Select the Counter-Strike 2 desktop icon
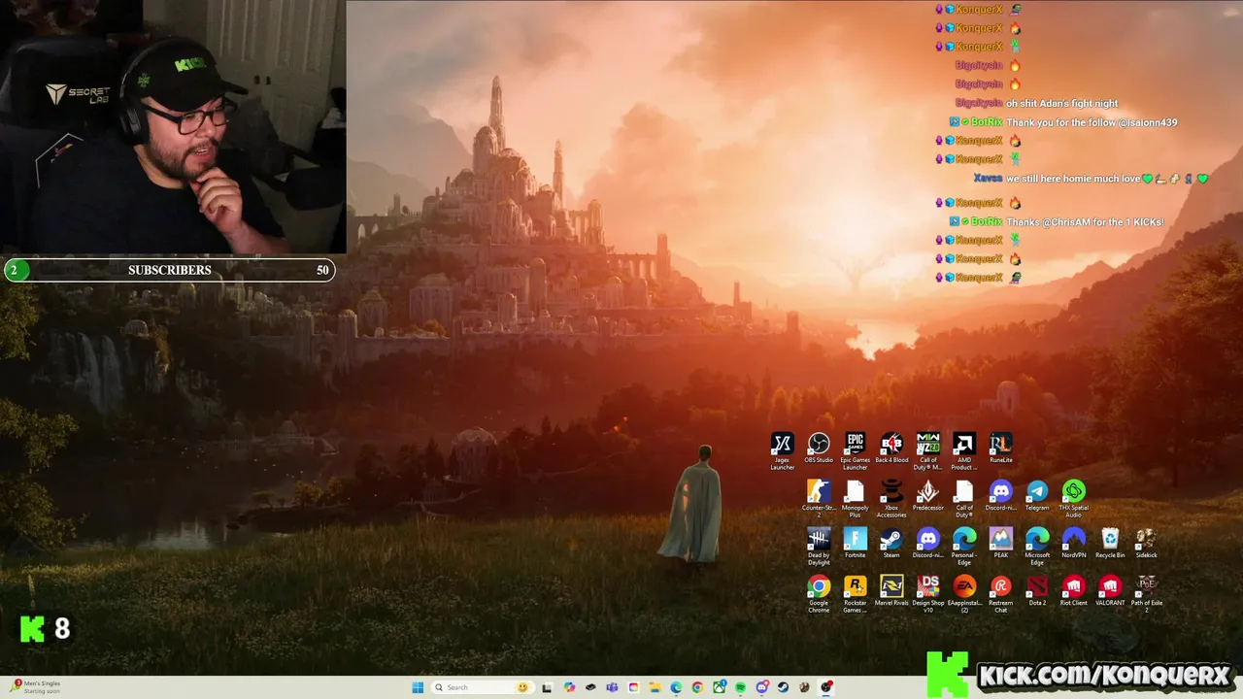Image resolution: width=1243 pixels, height=699 pixels. pyautogui.click(x=819, y=499)
